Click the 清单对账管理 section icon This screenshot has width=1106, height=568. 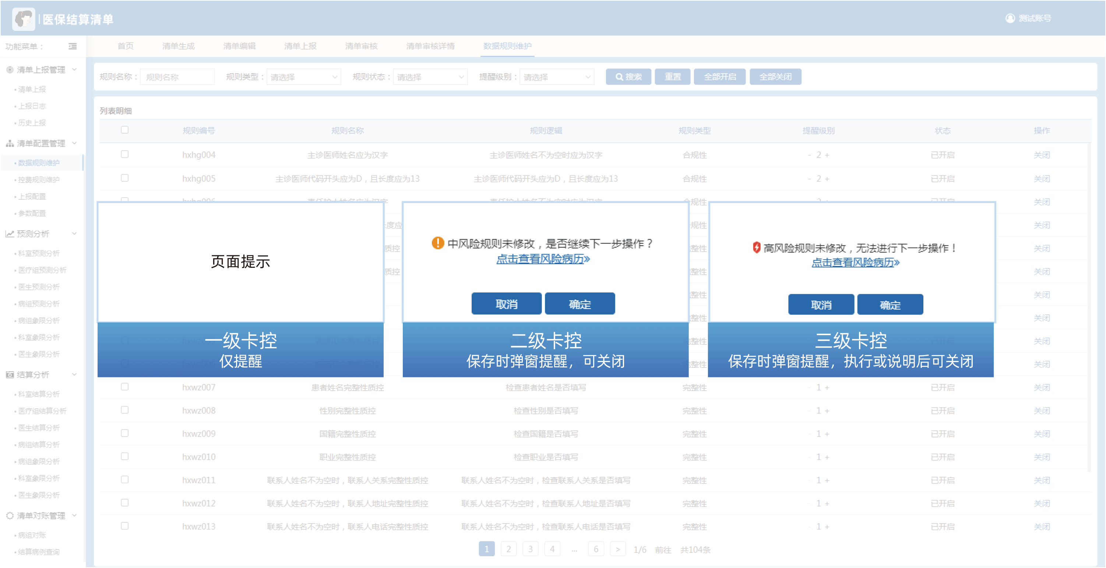[x=10, y=515]
